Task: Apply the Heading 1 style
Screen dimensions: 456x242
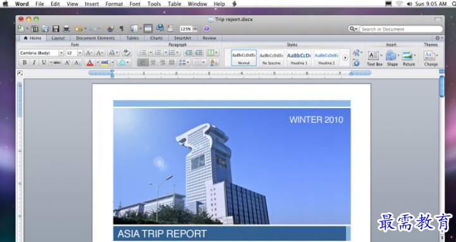Action: (x=299, y=57)
